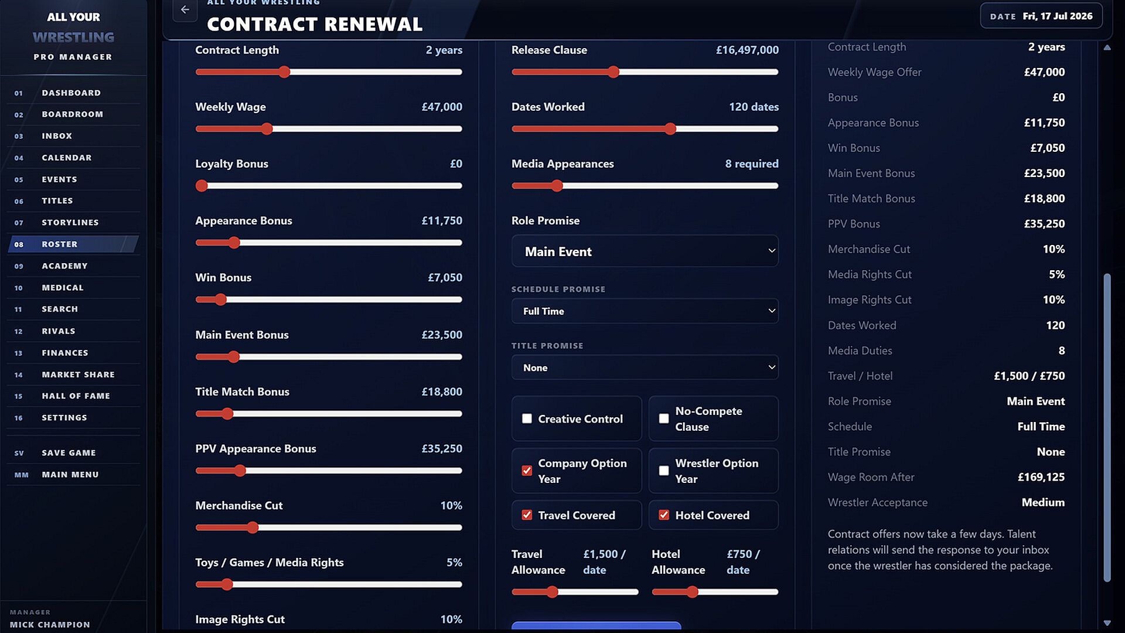Enable the Creative Control checkbox

click(527, 418)
